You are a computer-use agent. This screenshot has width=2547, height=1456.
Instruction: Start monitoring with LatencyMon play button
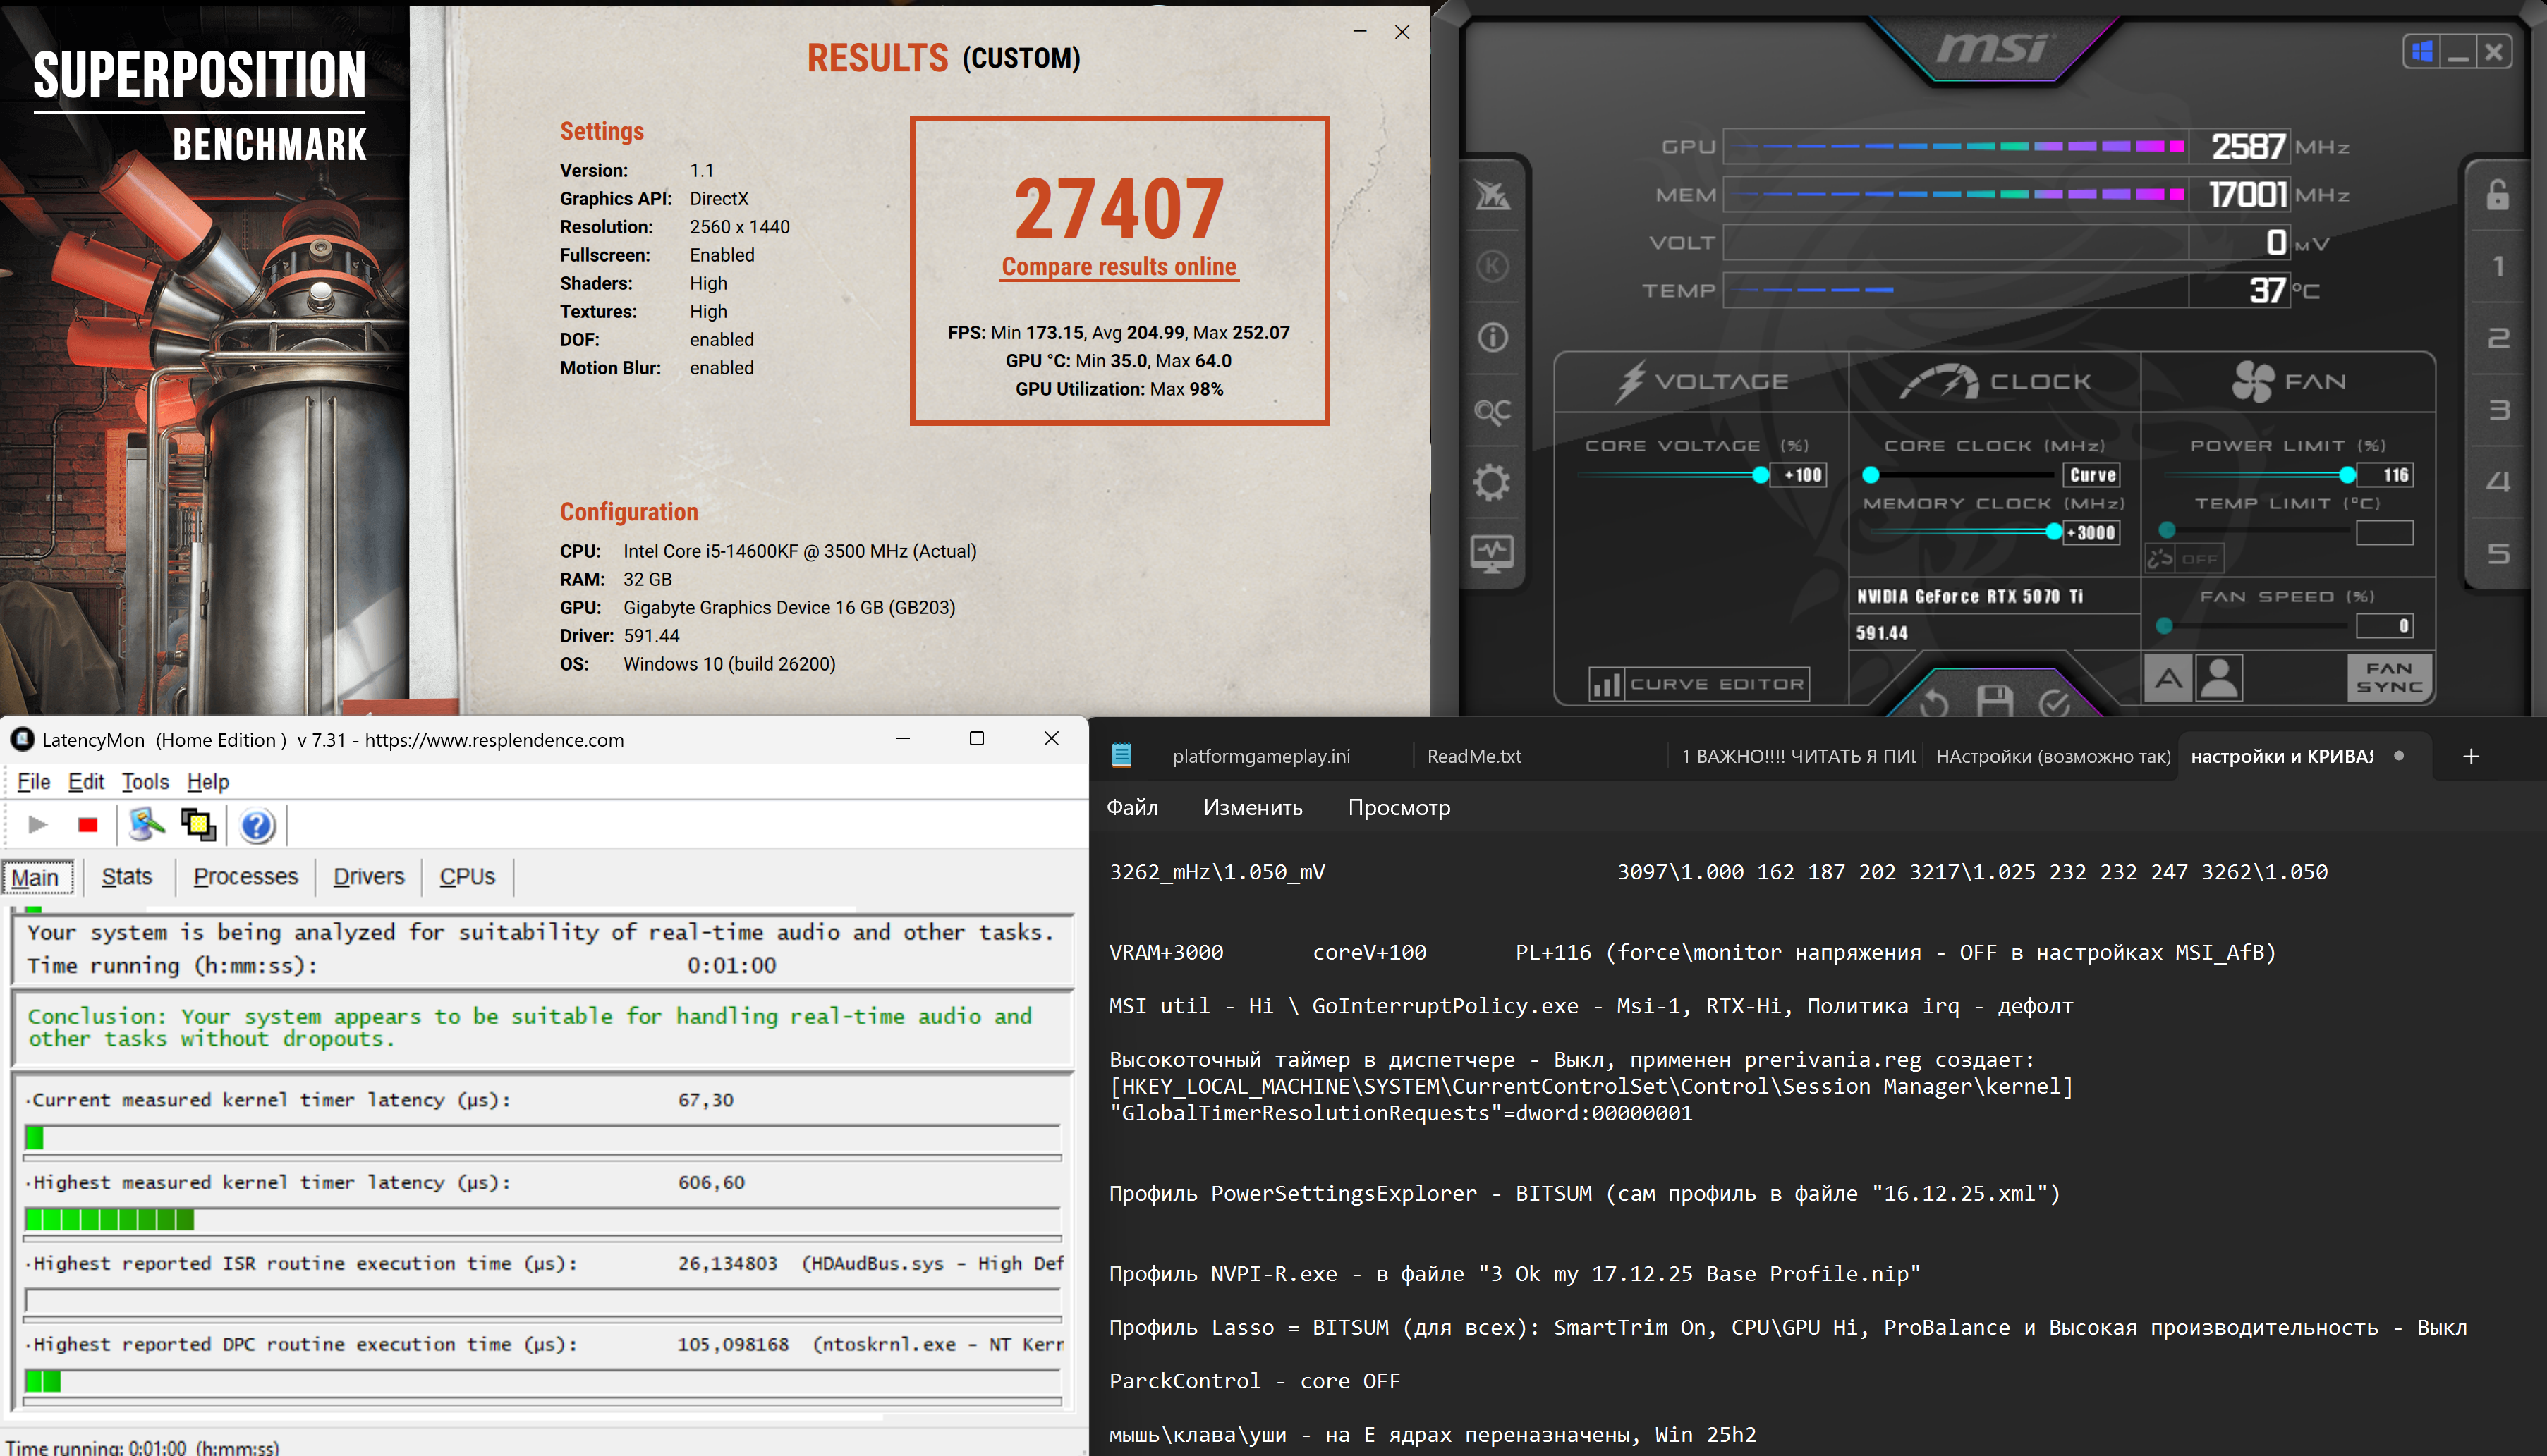coord(38,825)
